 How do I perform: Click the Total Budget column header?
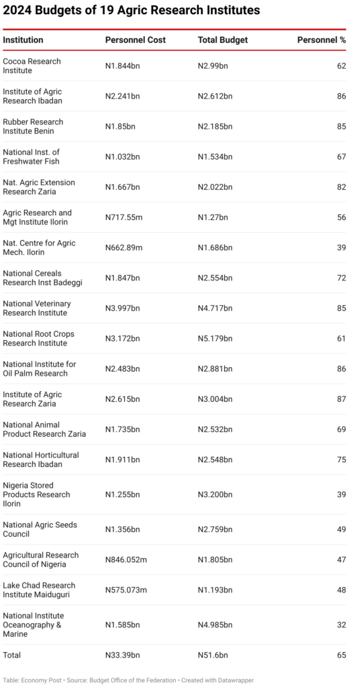point(223,40)
